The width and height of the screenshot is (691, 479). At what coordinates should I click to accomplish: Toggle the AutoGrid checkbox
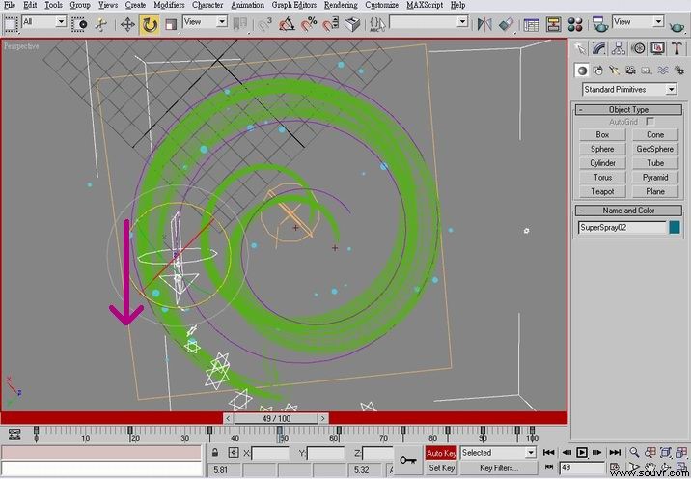[650, 122]
